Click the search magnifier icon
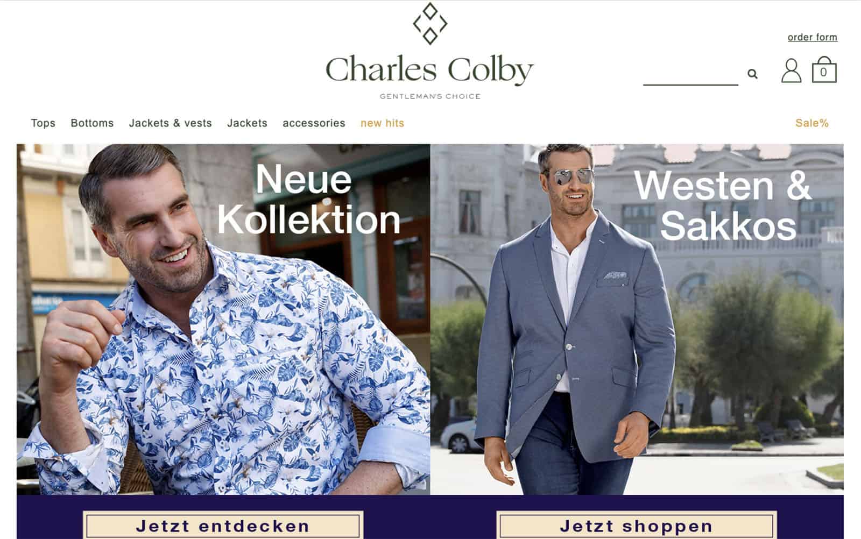861x539 pixels. [x=752, y=74]
